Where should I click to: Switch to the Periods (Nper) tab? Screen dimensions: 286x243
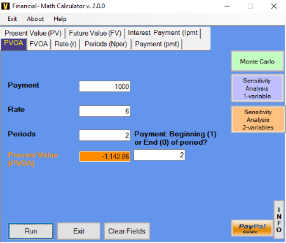click(x=106, y=44)
